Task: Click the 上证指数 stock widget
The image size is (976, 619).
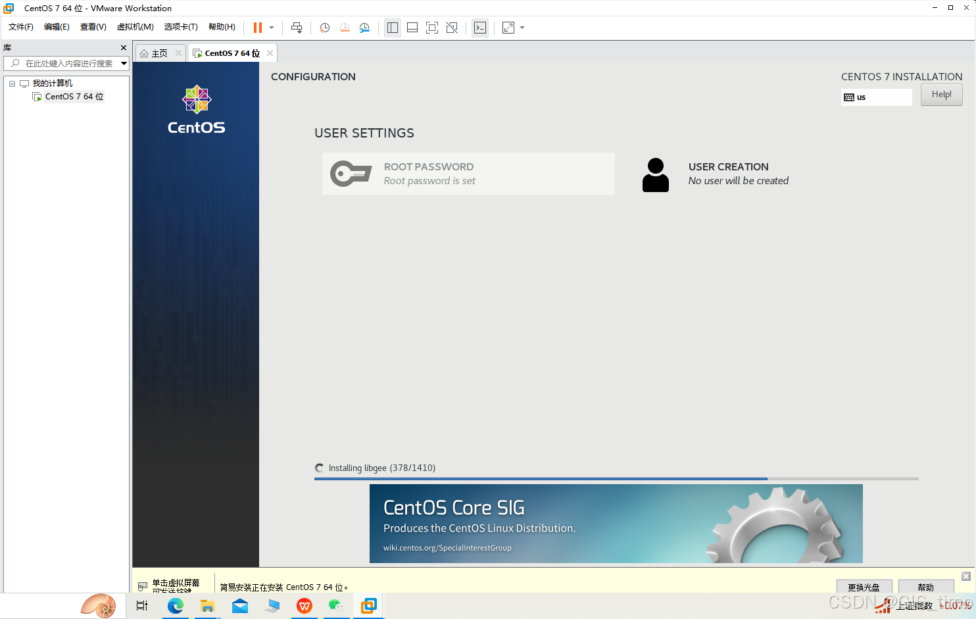Action: (923, 605)
